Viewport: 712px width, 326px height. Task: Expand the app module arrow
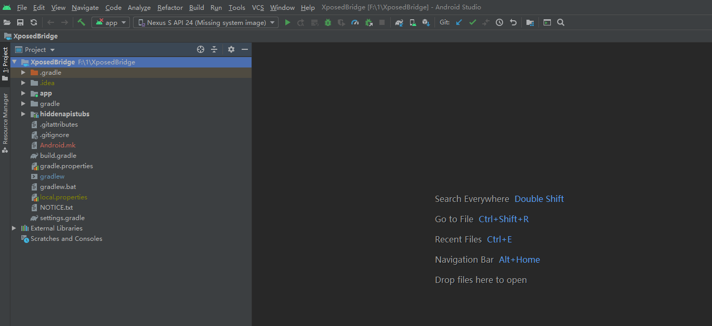[23, 93]
